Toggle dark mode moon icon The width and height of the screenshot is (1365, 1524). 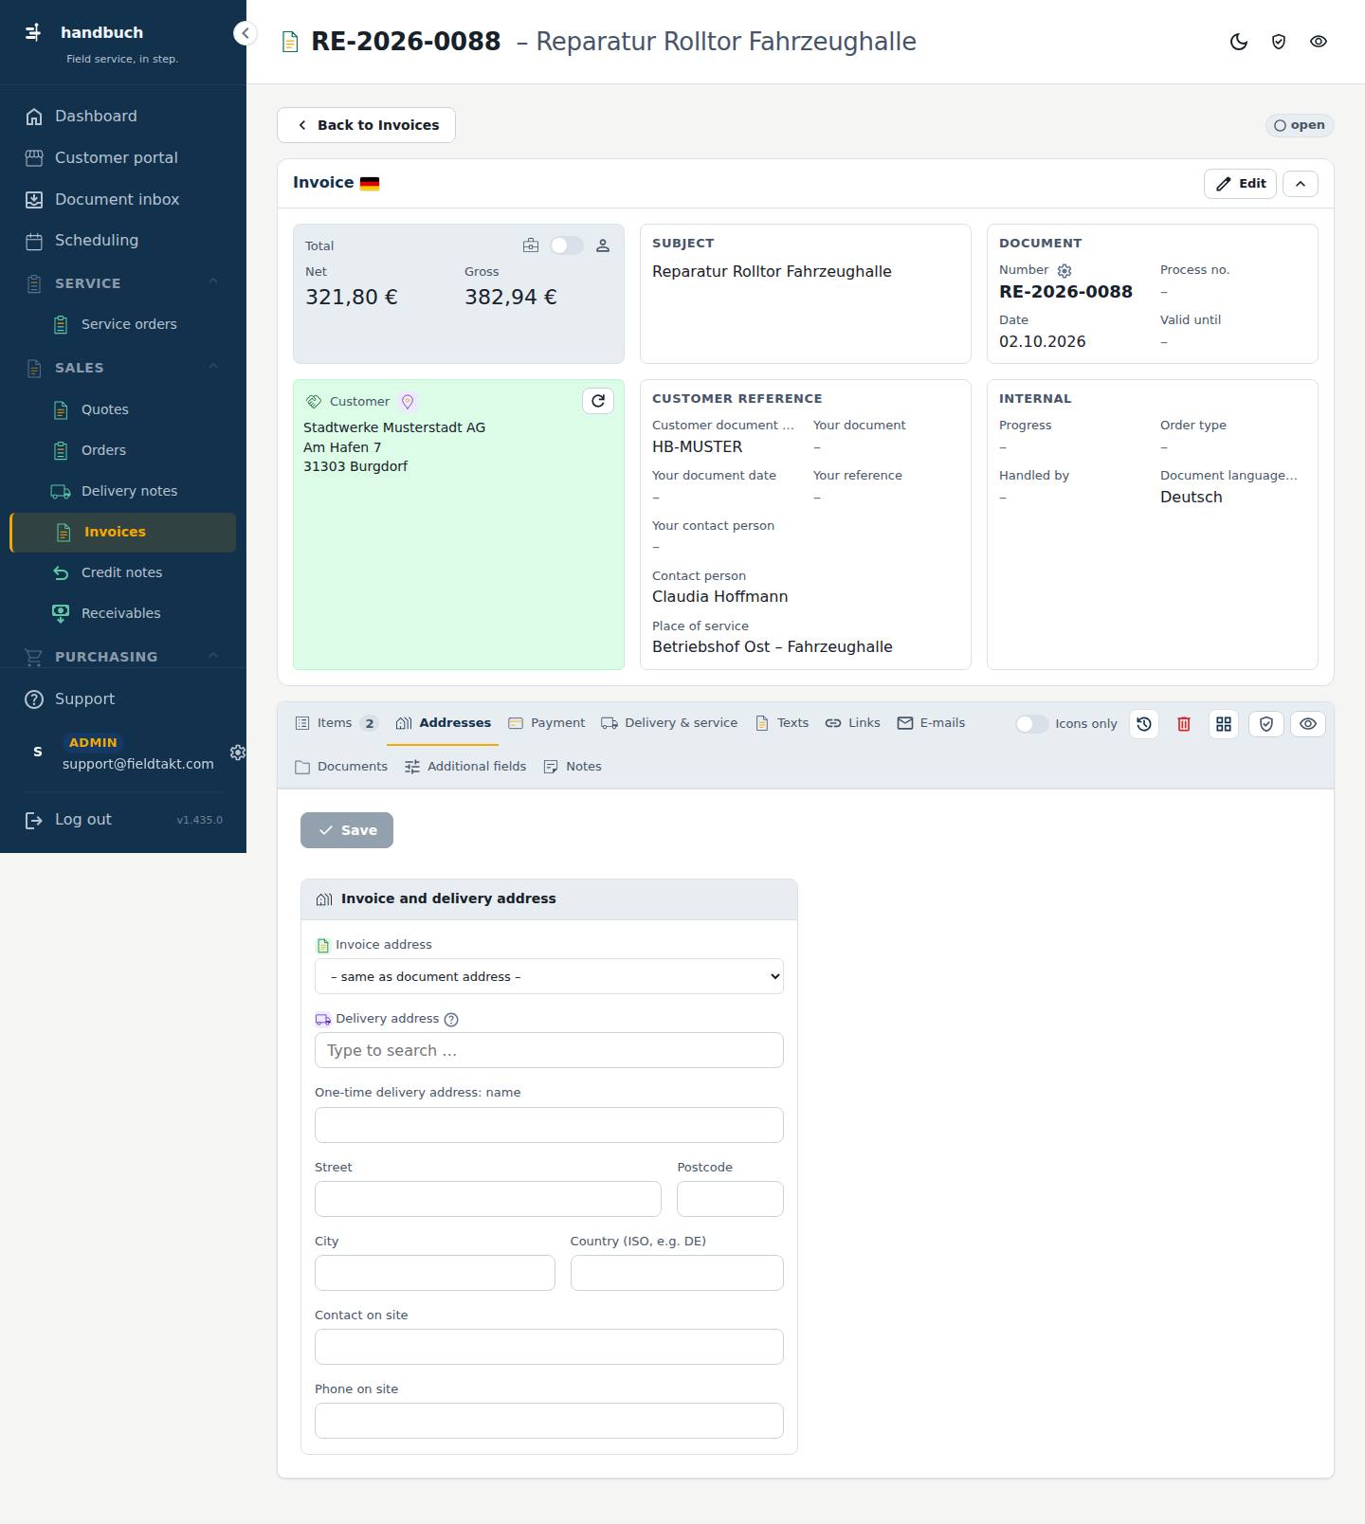[x=1239, y=42]
